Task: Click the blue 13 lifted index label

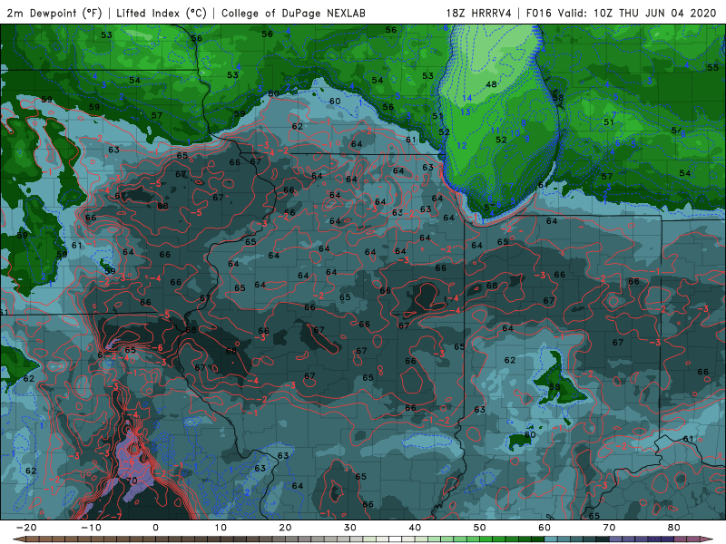Action: (466, 112)
